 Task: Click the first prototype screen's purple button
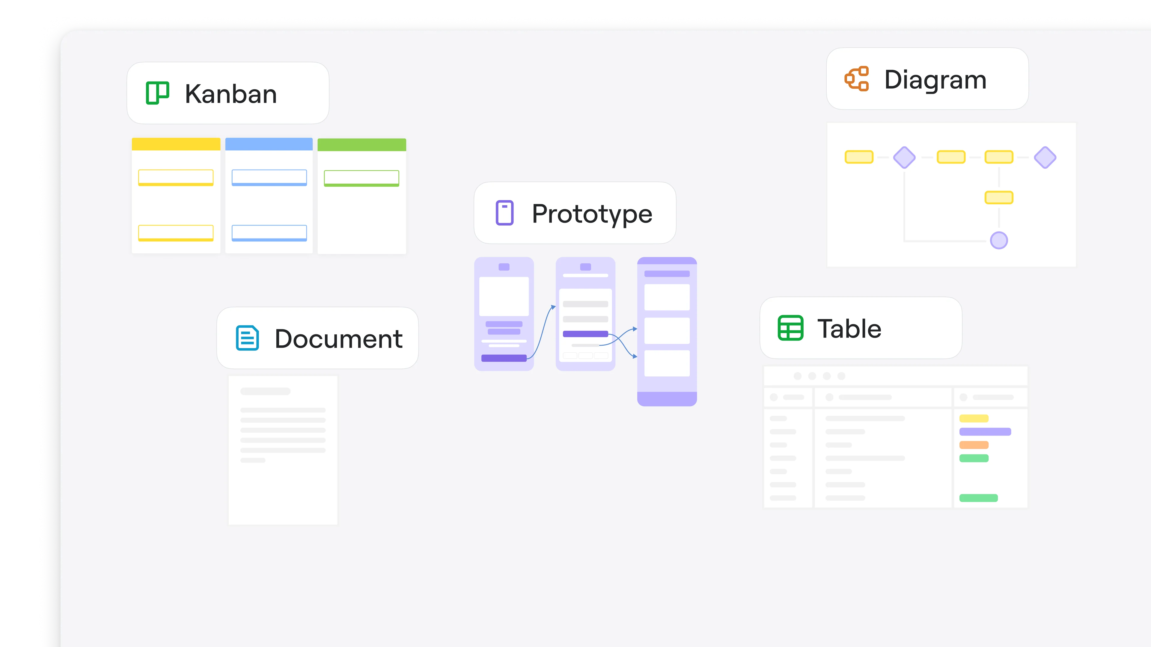point(504,358)
